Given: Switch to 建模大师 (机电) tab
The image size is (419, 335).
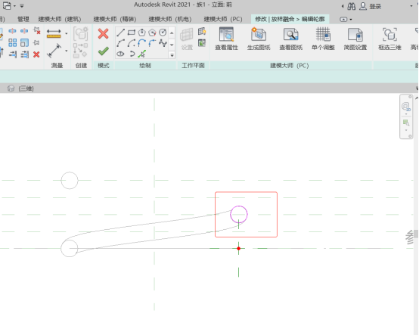Looking at the screenshot, I should [x=170, y=19].
